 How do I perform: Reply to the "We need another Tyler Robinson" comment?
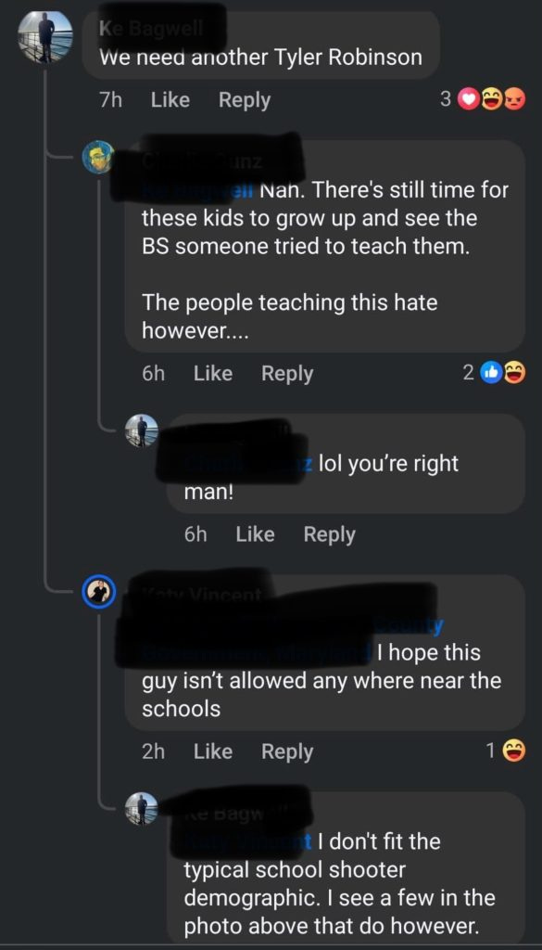pos(245,100)
